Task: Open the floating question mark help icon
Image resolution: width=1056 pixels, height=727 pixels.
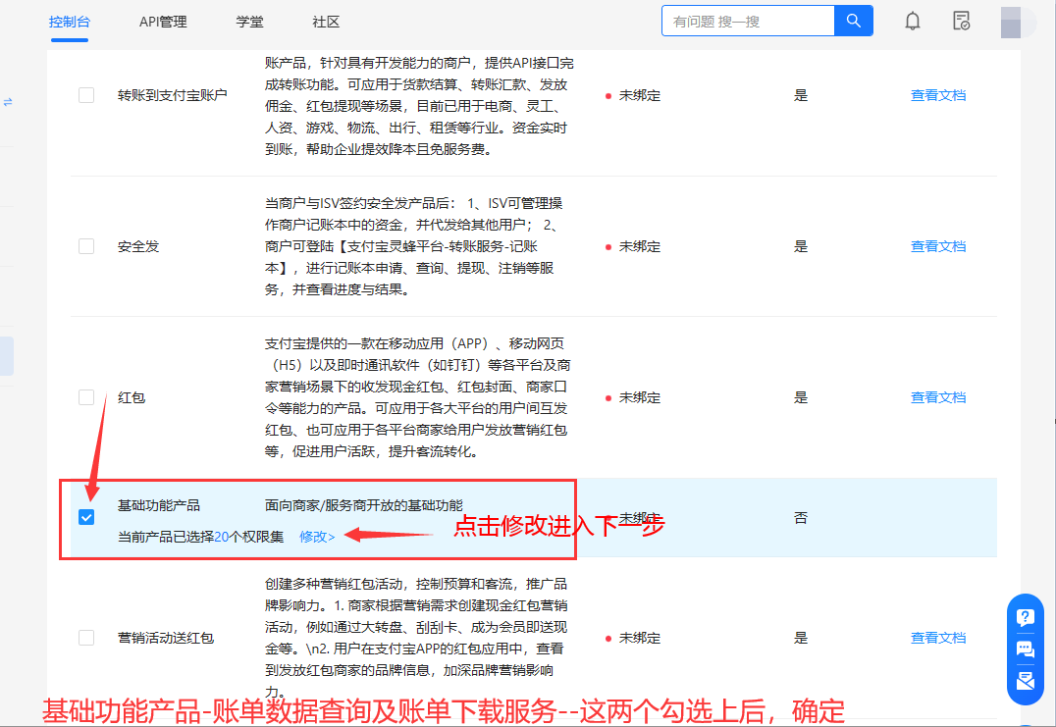Action: 1025,617
